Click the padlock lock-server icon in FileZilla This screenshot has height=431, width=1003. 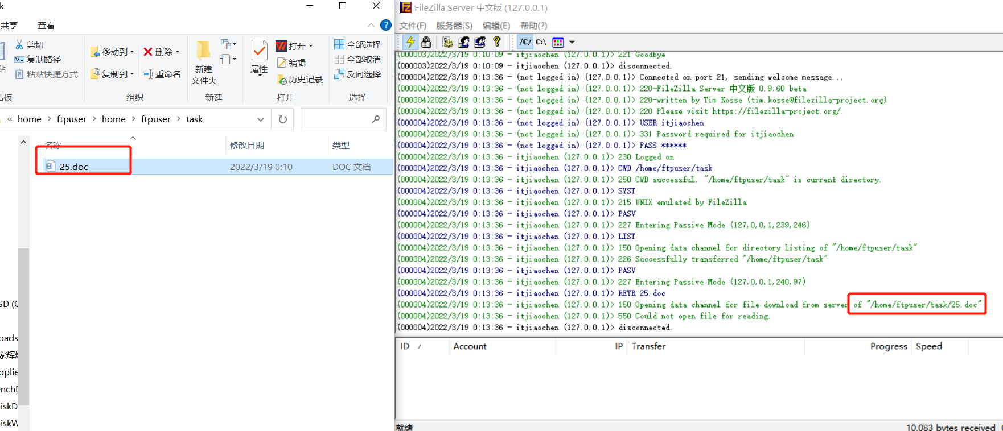426,42
